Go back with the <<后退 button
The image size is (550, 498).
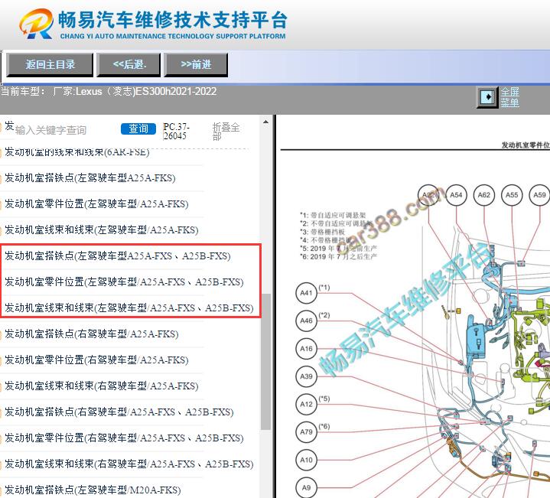coord(129,64)
